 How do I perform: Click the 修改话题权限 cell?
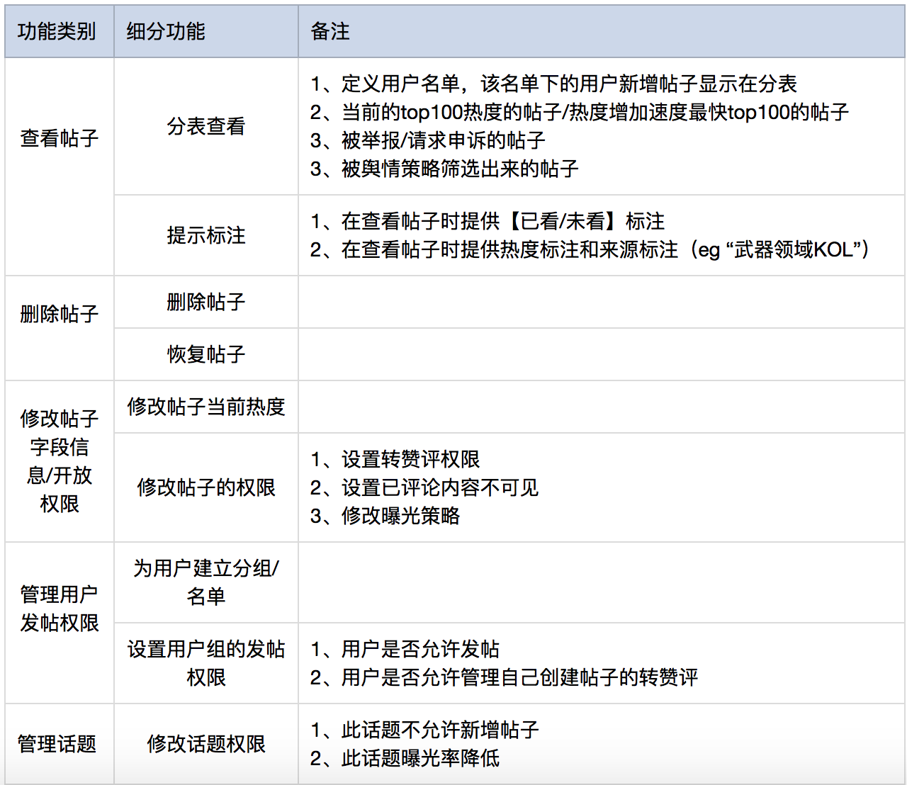coord(206,744)
